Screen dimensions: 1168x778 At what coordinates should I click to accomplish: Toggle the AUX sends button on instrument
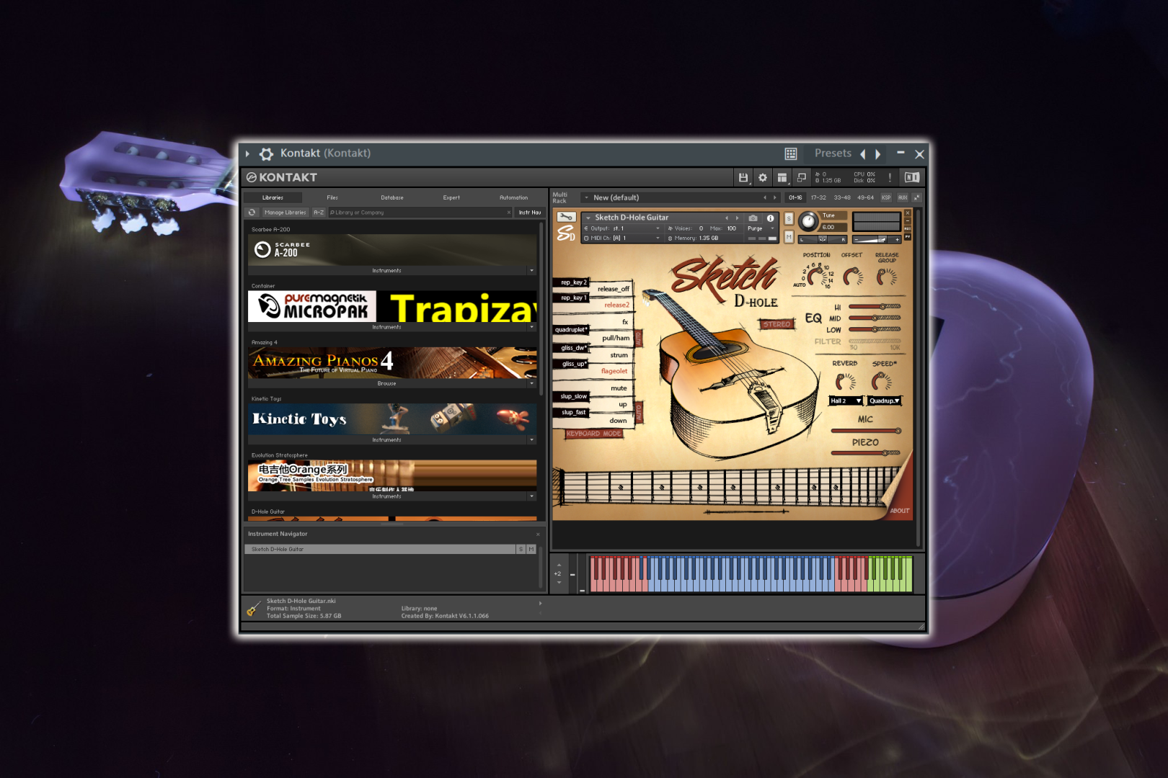point(908,228)
